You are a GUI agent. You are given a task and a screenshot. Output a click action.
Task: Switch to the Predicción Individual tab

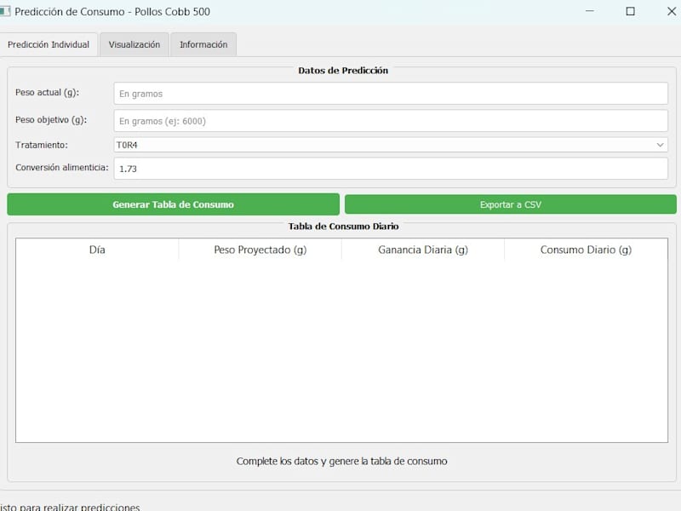(49, 44)
